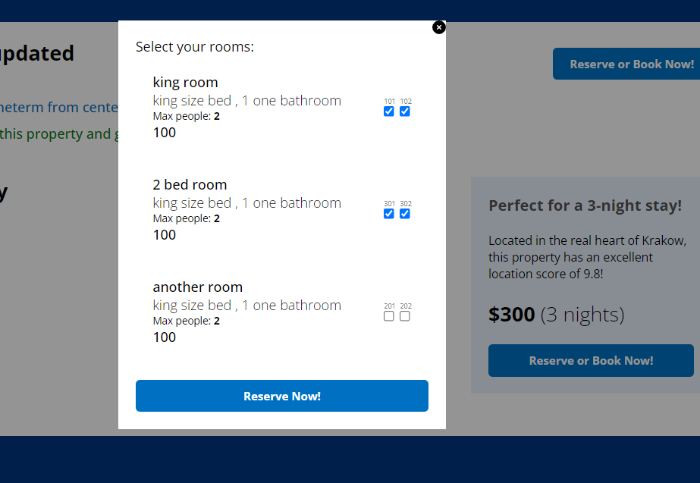Select room 202 under another room

tap(405, 315)
